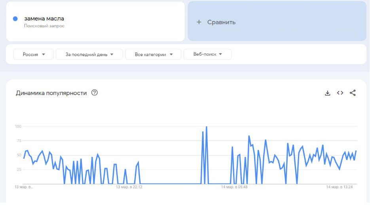Open the embed code icon
Image resolution: width=370 pixels, height=206 pixels.
340,93
